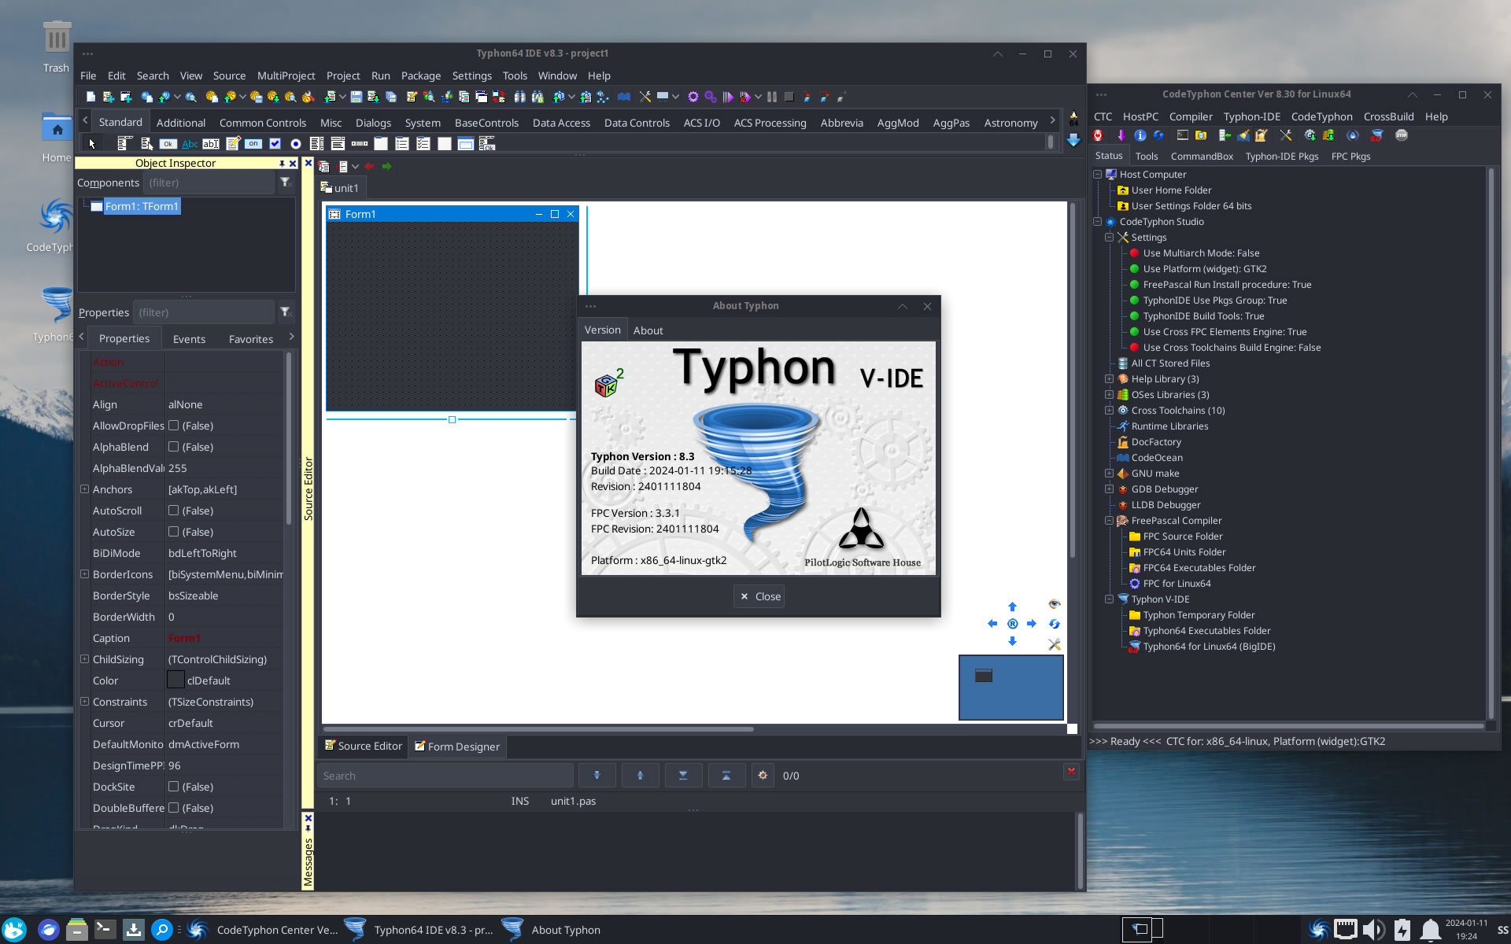Screen dimensions: 1511x944
Task: Collapse the FreePascal Compiler tree node
Action: click(1109, 521)
